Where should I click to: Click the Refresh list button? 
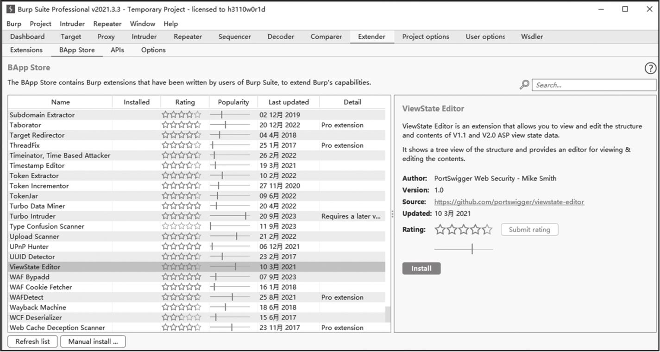pyautogui.click(x=32, y=342)
